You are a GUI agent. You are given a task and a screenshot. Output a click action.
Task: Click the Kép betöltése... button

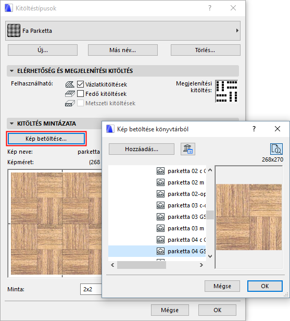pos(46,139)
